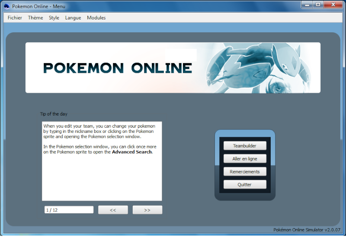Open the Fichier menu
346x248 pixels.
[x=15, y=18]
